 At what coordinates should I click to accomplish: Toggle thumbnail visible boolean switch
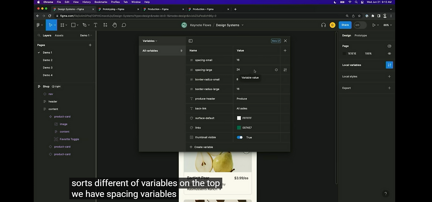(240, 137)
